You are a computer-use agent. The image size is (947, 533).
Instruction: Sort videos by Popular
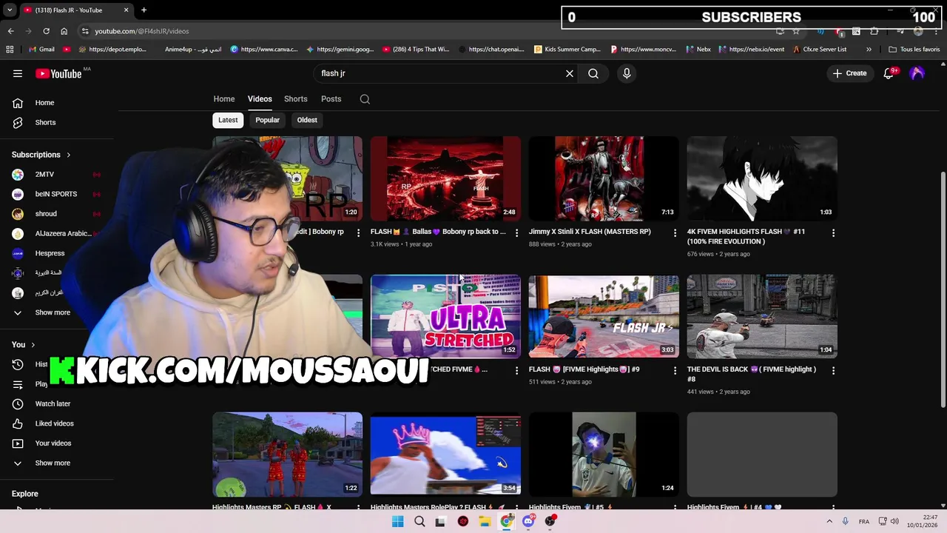click(x=268, y=120)
